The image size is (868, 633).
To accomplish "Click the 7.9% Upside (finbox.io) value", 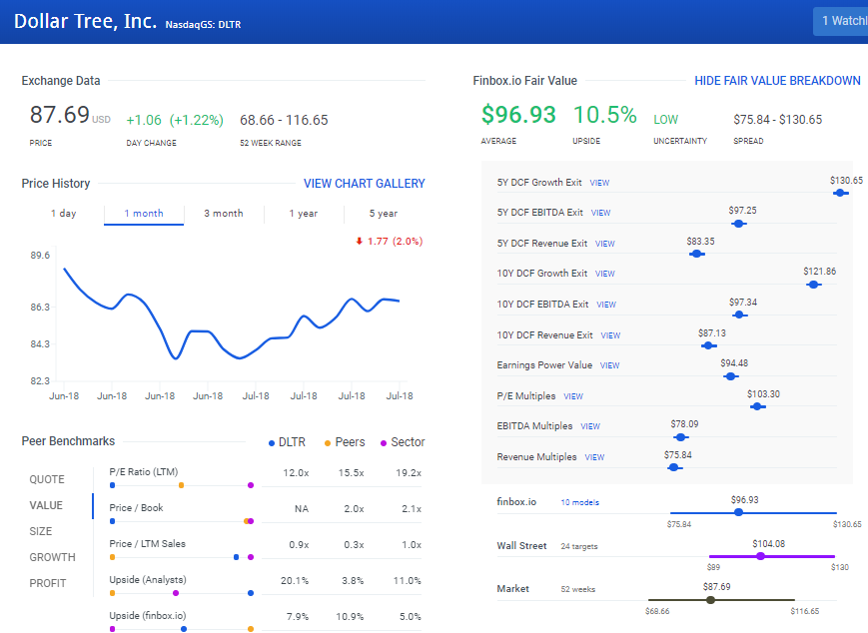I will (x=298, y=617).
